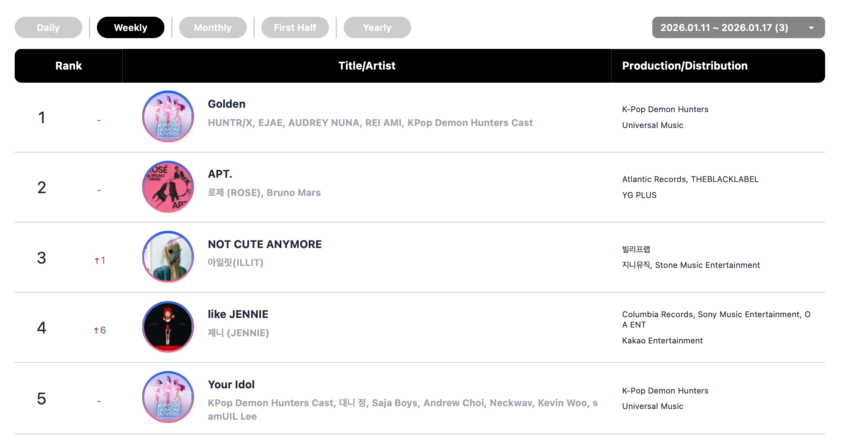841x440 pixels.
Task: Click the up arrow beside rank 3
Action: (x=97, y=261)
